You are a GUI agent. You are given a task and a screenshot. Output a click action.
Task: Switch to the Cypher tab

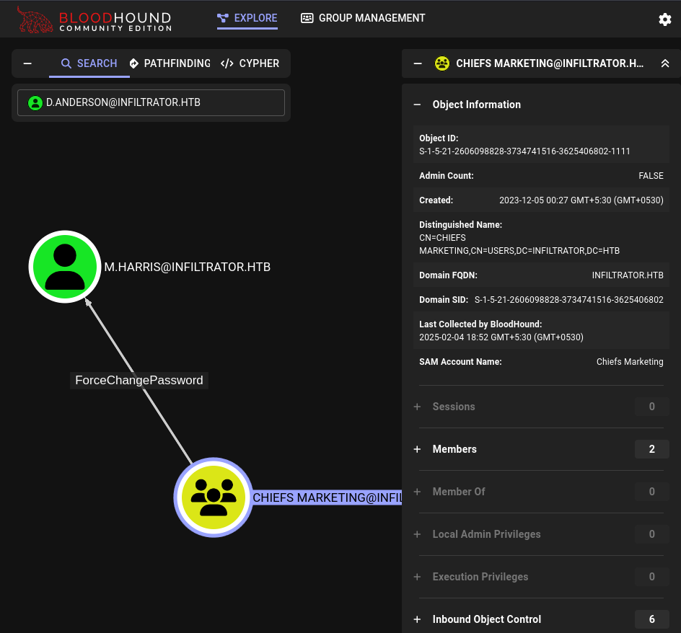[x=250, y=63]
